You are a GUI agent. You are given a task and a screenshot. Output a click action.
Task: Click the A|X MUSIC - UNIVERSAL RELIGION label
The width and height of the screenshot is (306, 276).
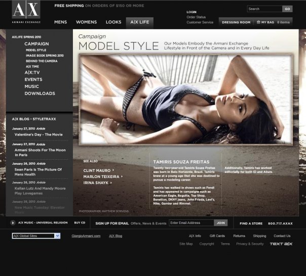(43, 222)
